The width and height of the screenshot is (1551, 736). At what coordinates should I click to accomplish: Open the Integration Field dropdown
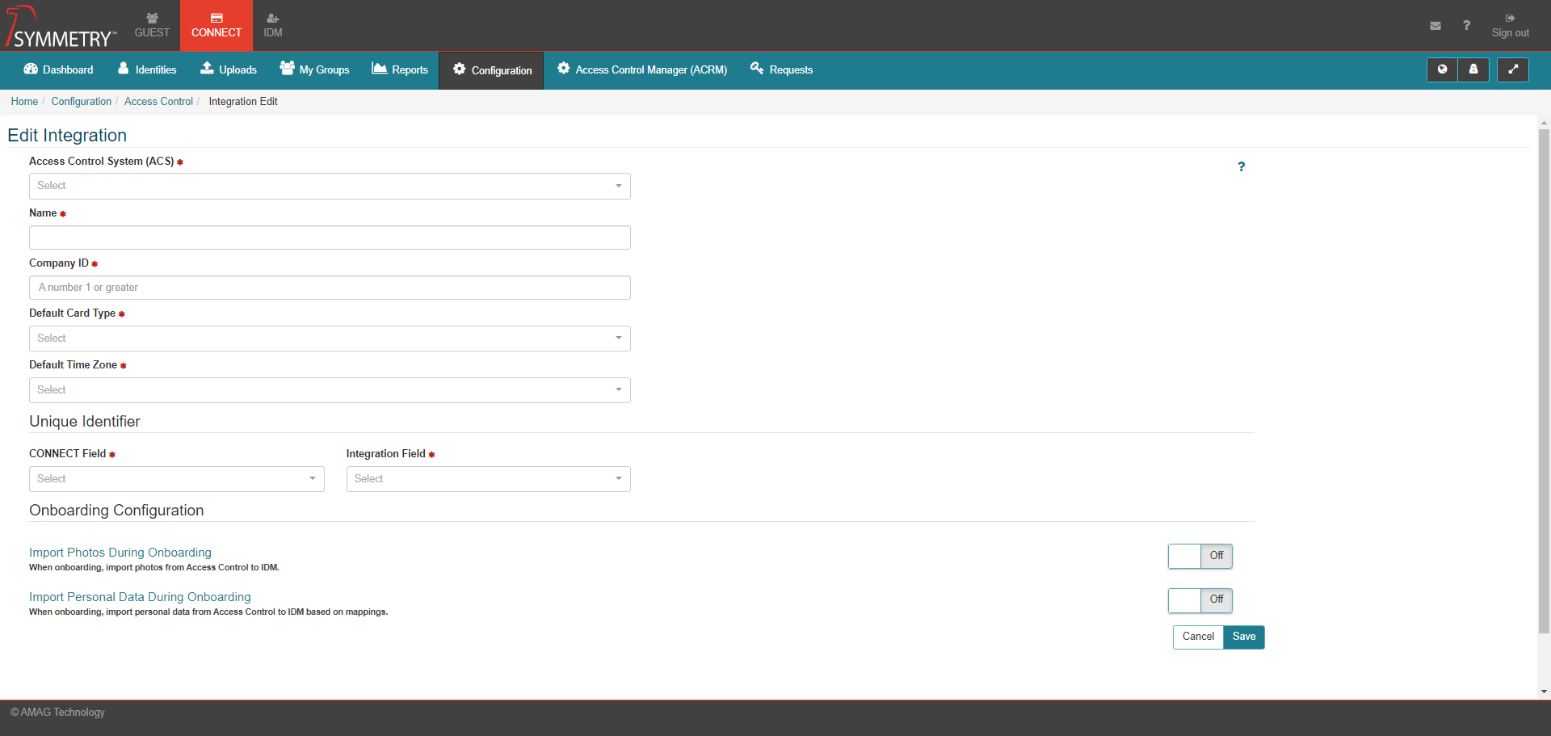[489, 479]
